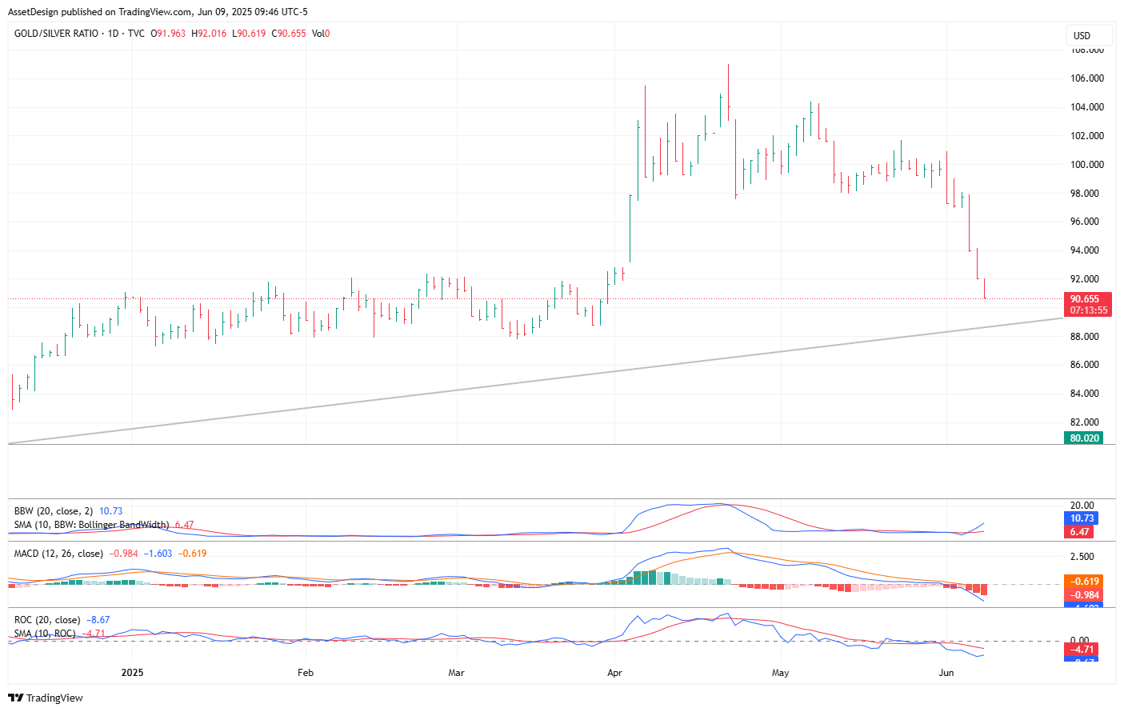Image resolution: width=1124 pixels, height=712 pixels.
Task: Select the MACD (12, 26, close) indicator legend
Action: [58, 554]
